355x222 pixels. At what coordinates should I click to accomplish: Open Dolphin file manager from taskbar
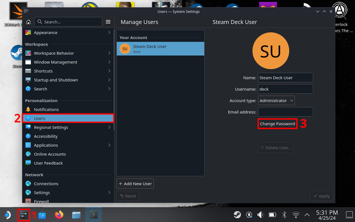coord(76,215)
